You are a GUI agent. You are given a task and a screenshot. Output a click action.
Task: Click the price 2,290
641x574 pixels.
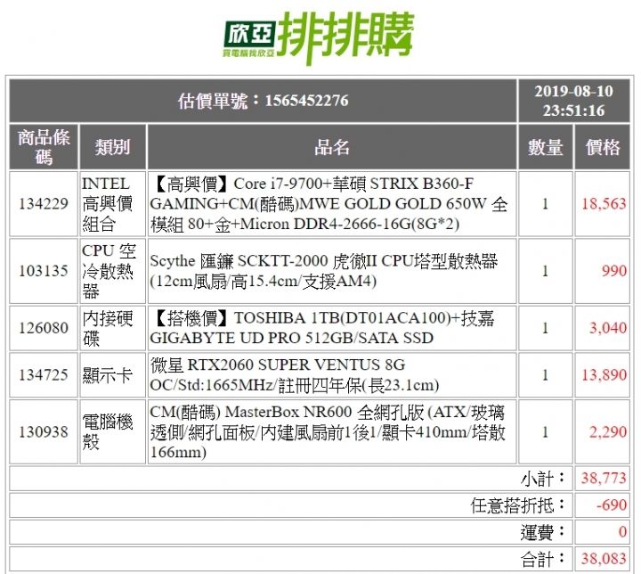608,432
